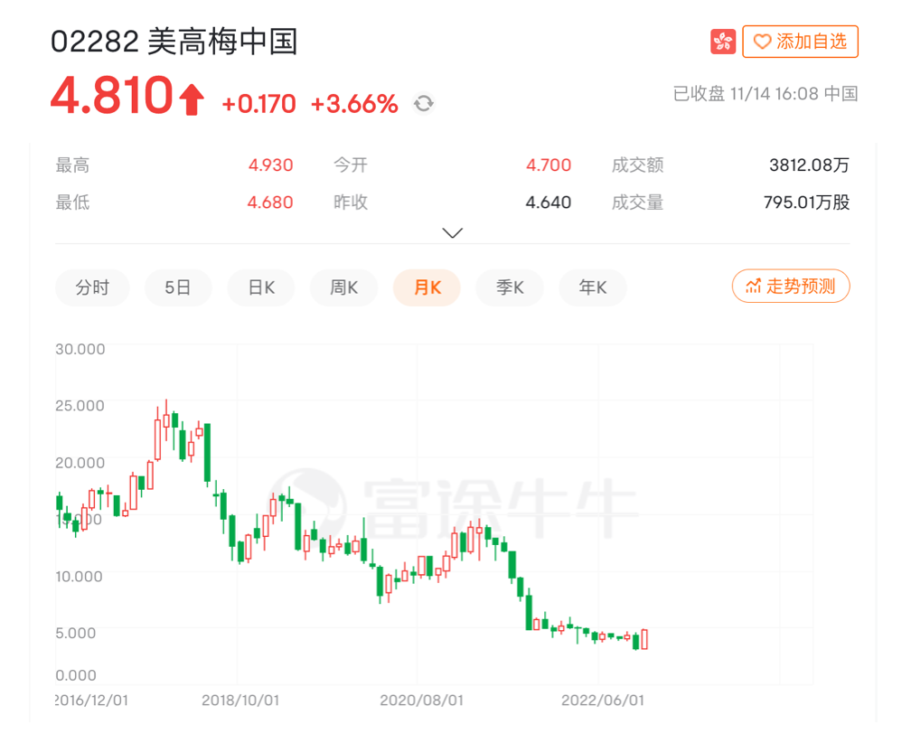This screenshot has height=734, width=911.
Task: Switch to the 分时 chart tab
Action: tap(92, 287)
